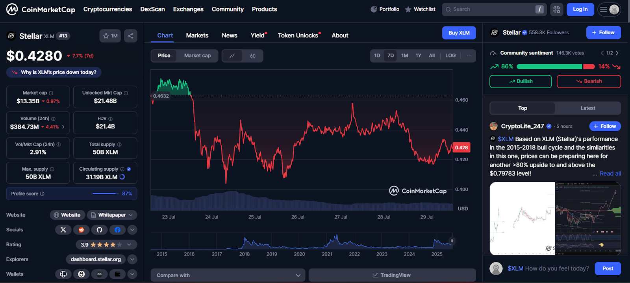Toggle LOG scale on chart
The image size is (630, 283).
click(x=450, y=56)
